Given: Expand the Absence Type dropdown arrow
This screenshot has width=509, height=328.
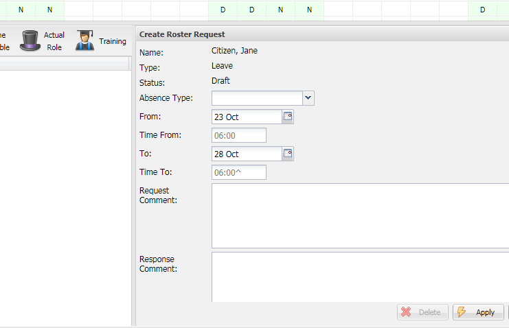Looking at the screenshot, I should [308, 98].
